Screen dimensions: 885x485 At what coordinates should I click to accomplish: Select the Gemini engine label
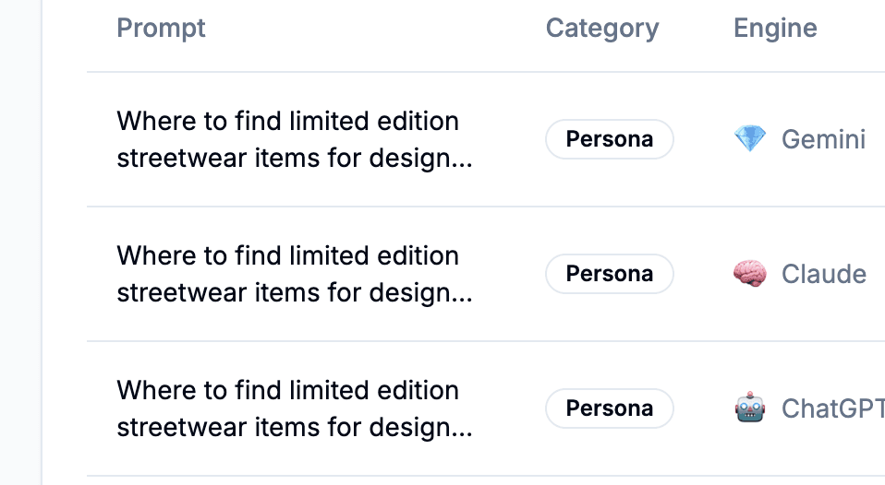823,139
